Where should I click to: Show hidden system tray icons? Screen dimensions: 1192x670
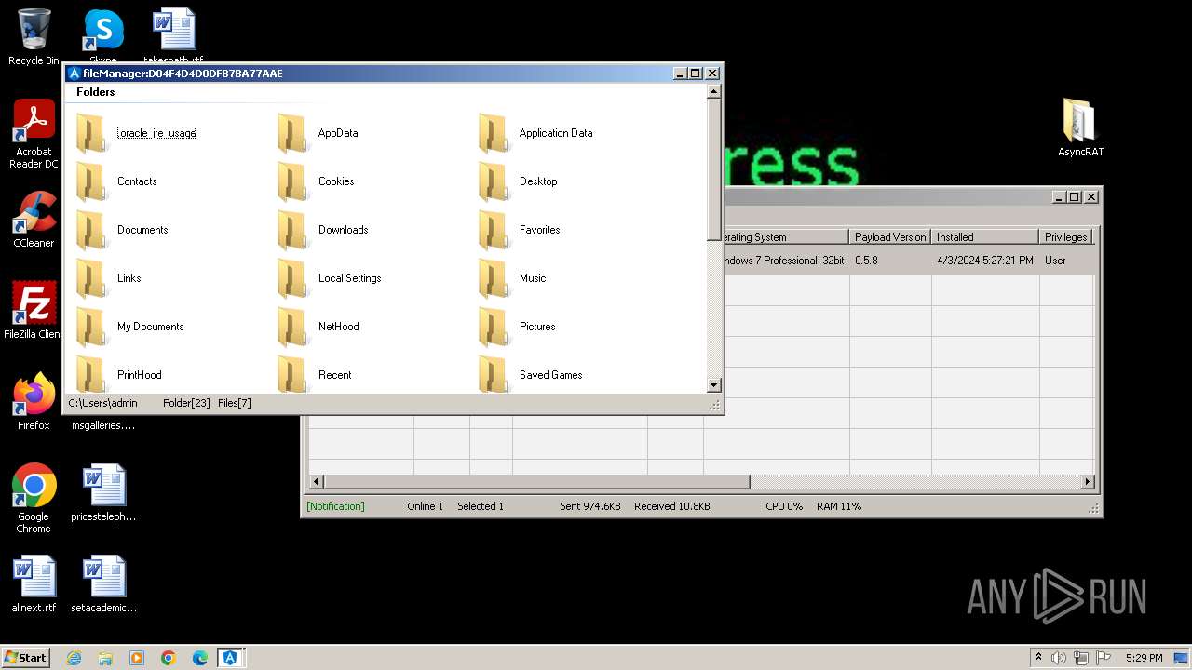pyautogui.click(x=1038, y=657)
